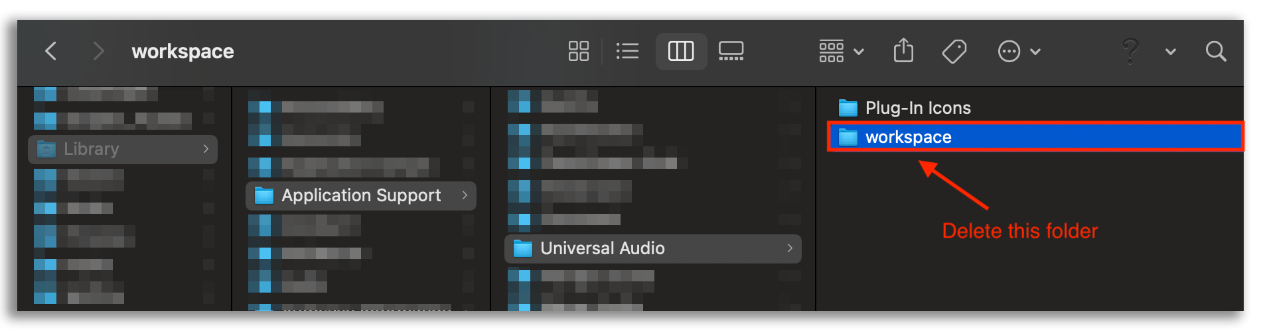This screenshot has width=1261, height=331.
Task: Select the Library folder
Action: (123, 149)
